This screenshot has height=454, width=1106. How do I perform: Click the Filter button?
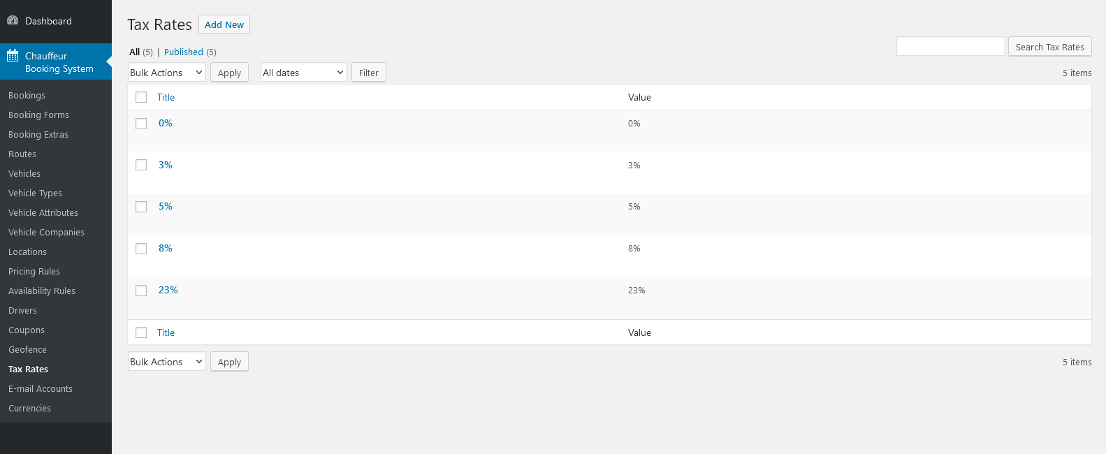tap(368, 73)
